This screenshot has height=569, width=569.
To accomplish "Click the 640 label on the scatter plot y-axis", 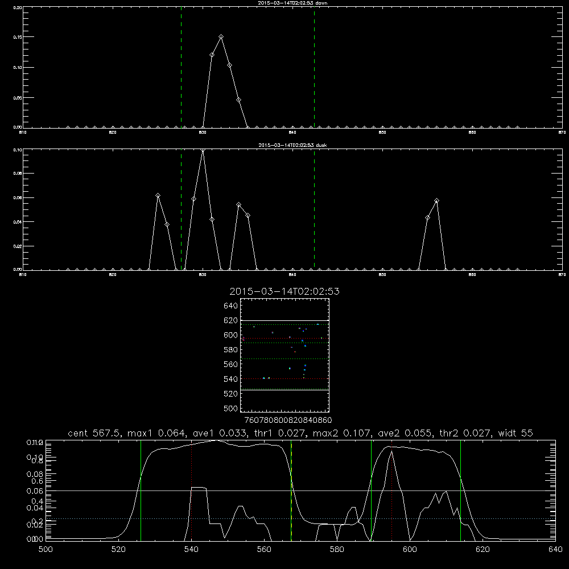I will point(231,306).
